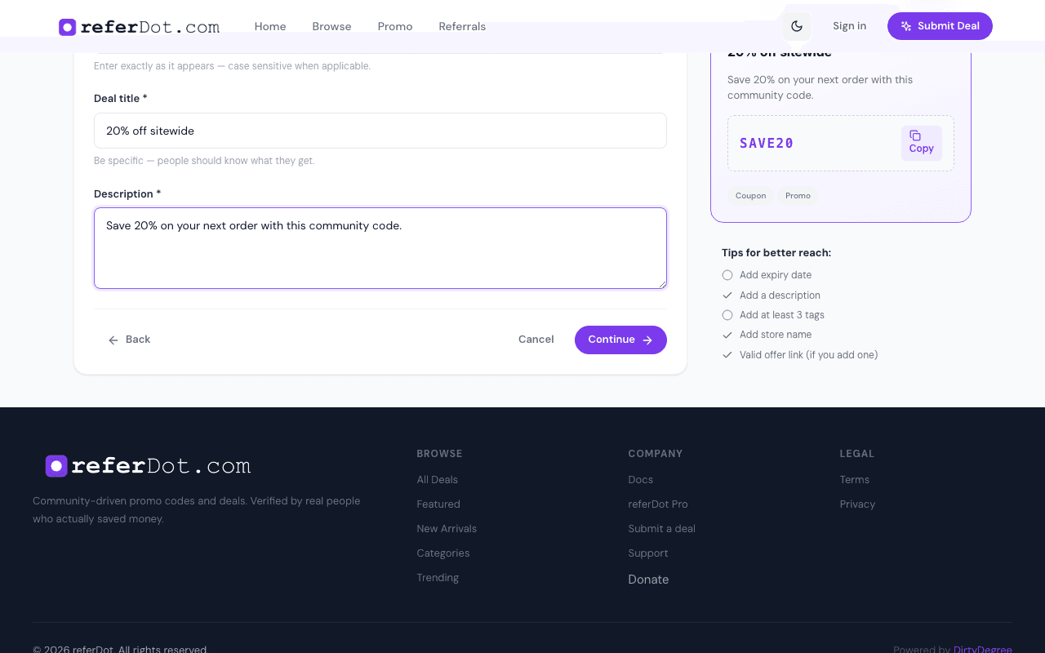Click the Donate link
Screen dimensions: 1045x653
pos(648,580)
